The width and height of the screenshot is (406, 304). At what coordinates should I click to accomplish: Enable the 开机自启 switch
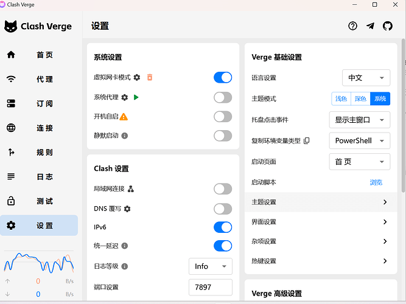223,117
